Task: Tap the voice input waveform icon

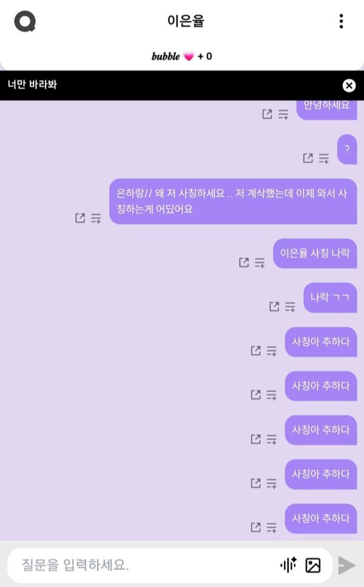Action: pos(288,565)
